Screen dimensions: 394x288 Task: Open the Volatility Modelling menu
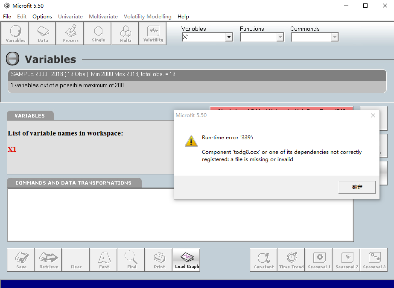[x=148, y=17]
